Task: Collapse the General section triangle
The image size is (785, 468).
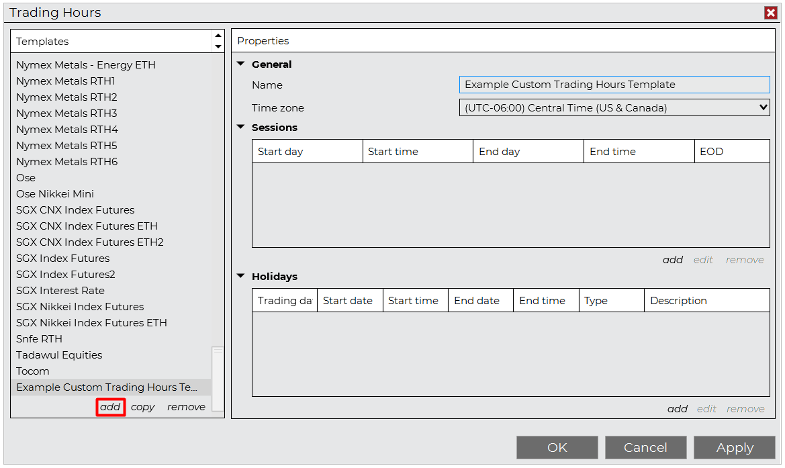Action: (x=241, y=64)
